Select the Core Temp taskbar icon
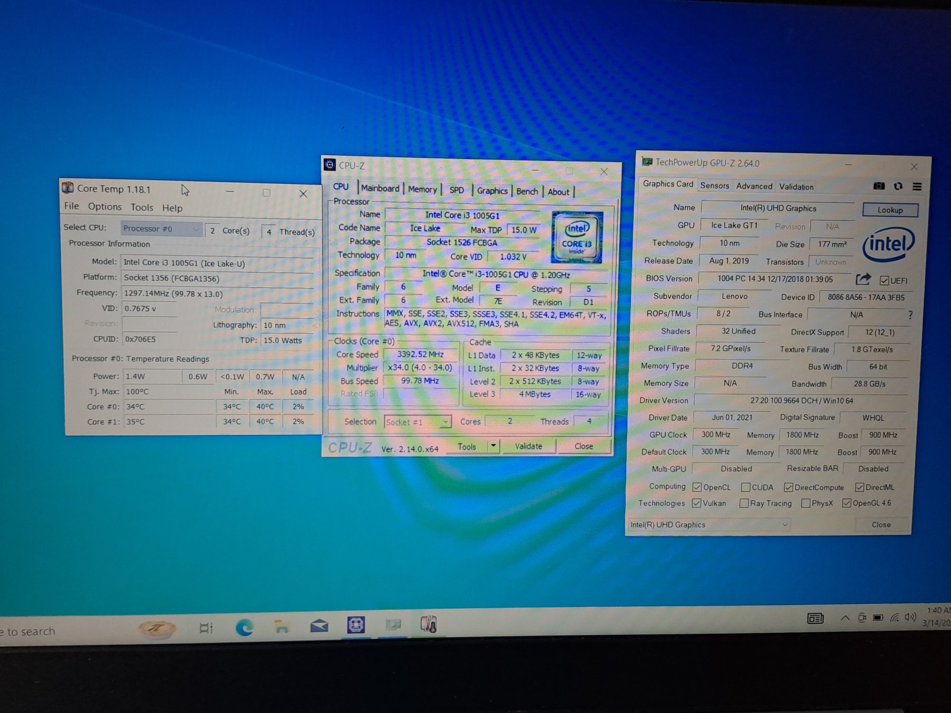This screenshot has height=713, width=951. pos(428,624)
